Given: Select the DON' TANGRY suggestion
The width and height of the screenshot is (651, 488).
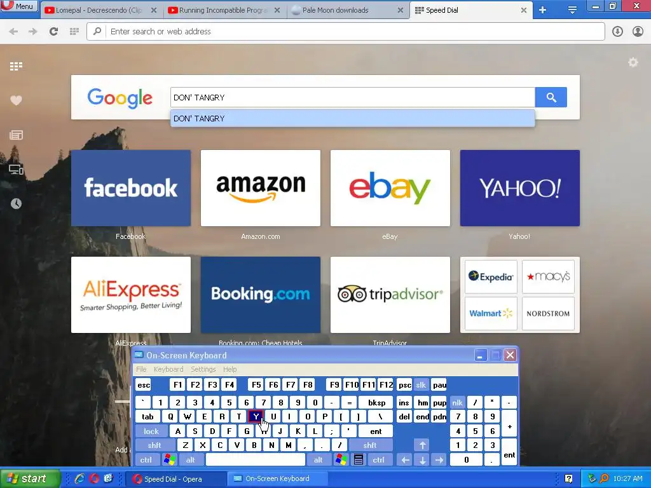Looking at the screenshot, I should click(x=352, y=119).
